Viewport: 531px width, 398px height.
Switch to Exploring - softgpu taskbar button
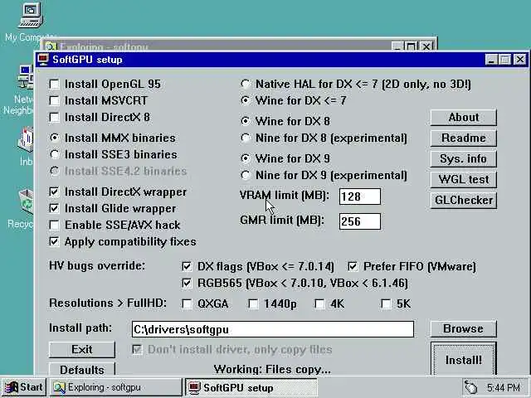[x=116, y=387]
